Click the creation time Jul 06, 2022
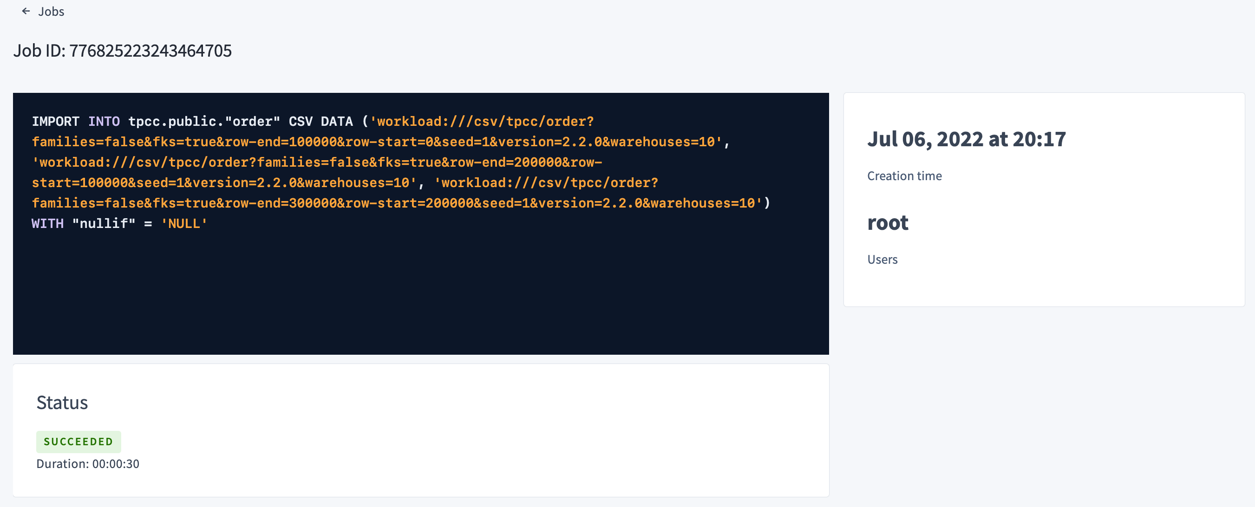 pos(967,139)
